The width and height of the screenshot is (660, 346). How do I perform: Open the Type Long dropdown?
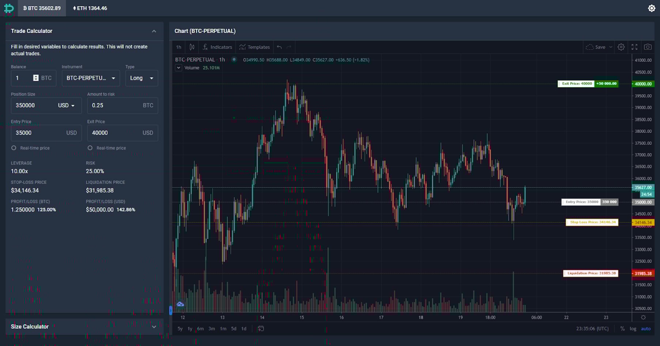(x=142, y=78)
